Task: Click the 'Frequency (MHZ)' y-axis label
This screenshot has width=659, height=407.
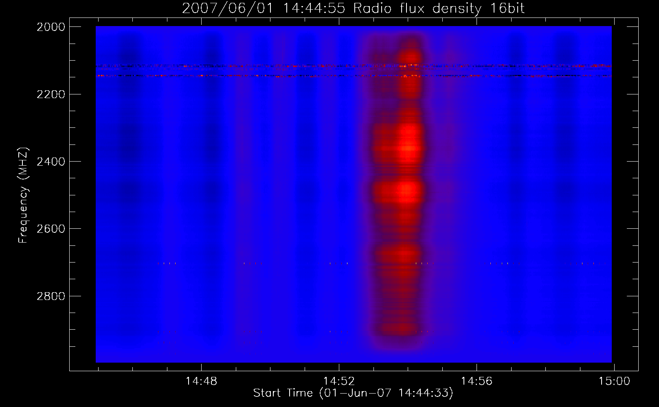Action: [x=23, y=195]
